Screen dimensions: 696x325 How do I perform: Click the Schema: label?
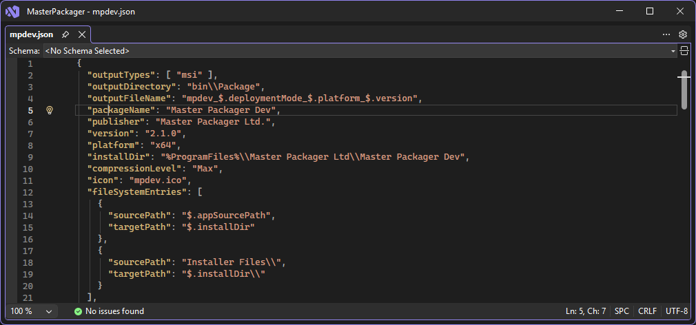pyautogui.click(x=24, y=51)
